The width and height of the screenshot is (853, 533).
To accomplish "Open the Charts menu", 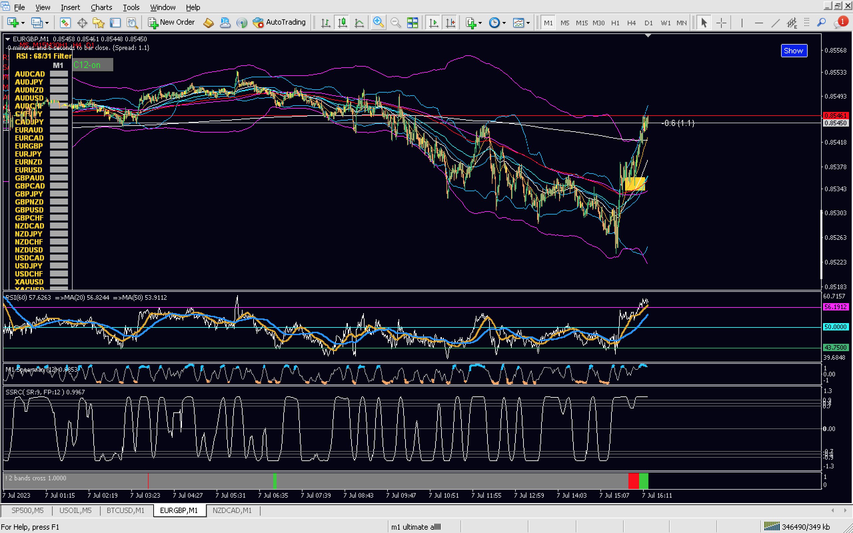I will pyautogui.click(x=101, y=7).
